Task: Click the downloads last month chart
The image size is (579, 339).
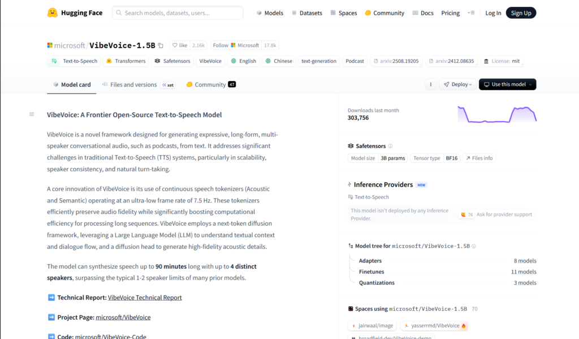Action: point(496,114)
